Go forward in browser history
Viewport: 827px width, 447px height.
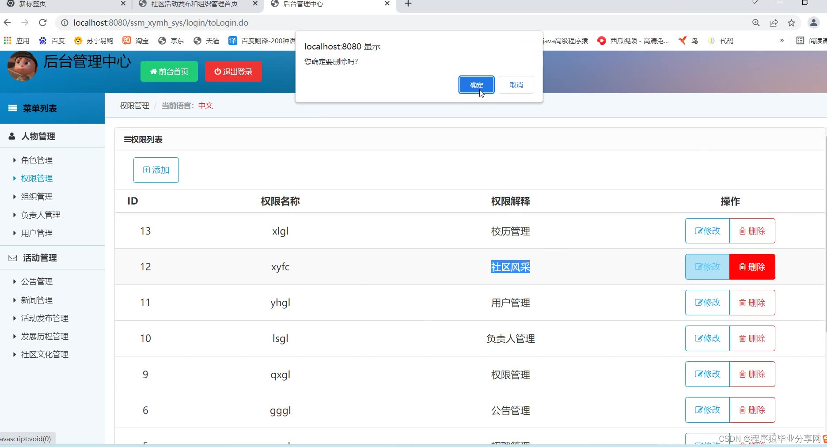click(25, 23)
